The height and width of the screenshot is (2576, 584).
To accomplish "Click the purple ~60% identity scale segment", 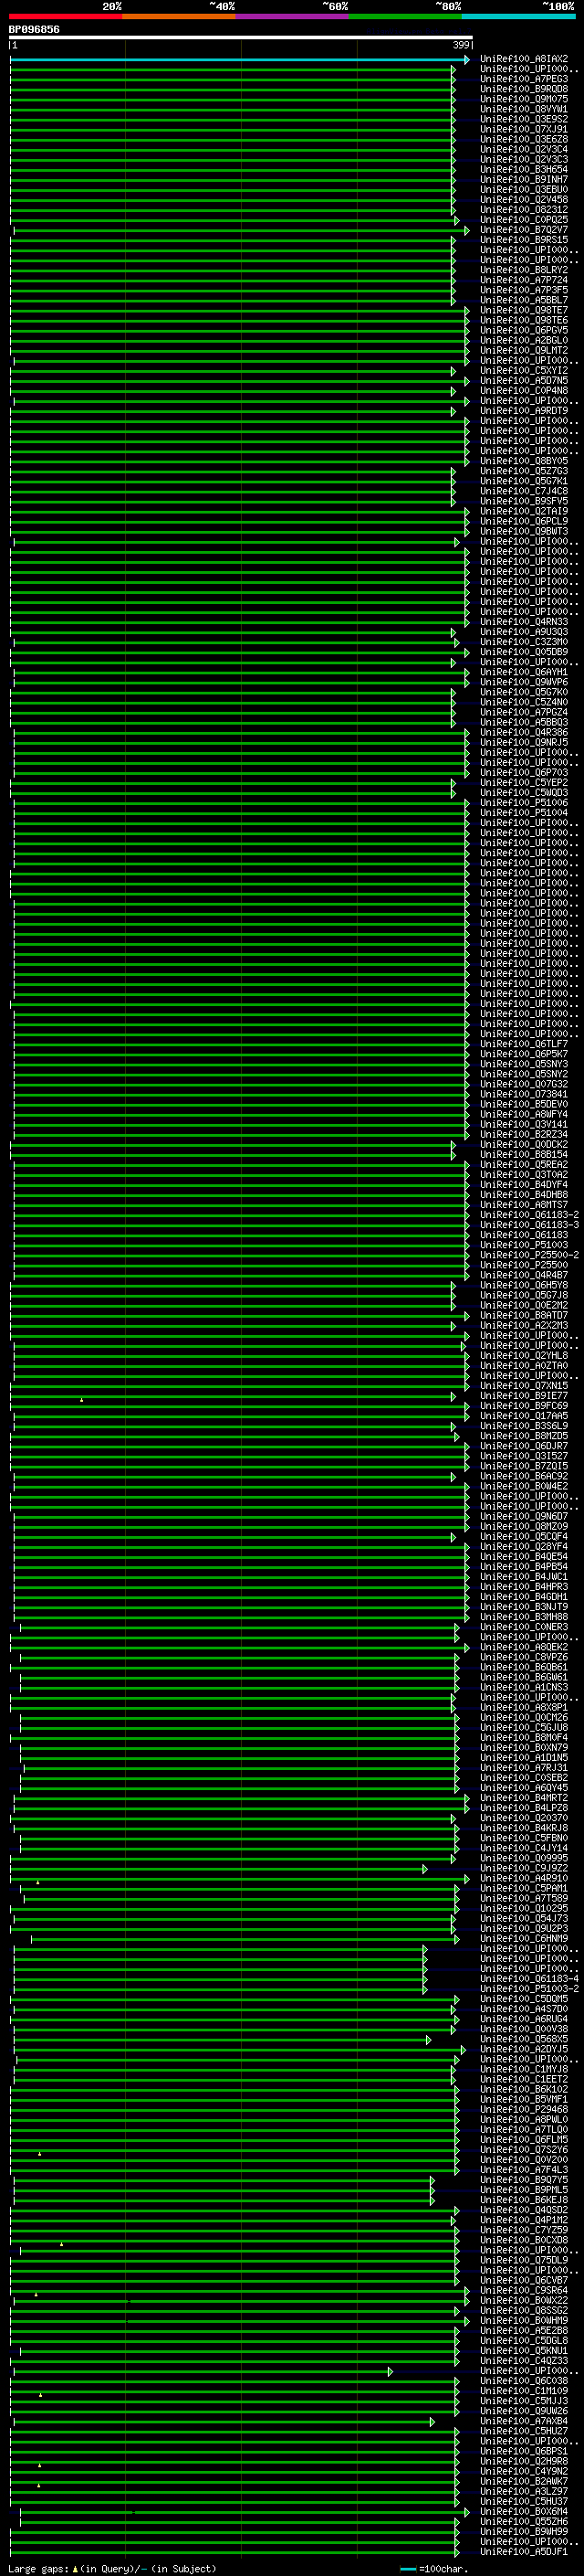I will pos(291,16).
